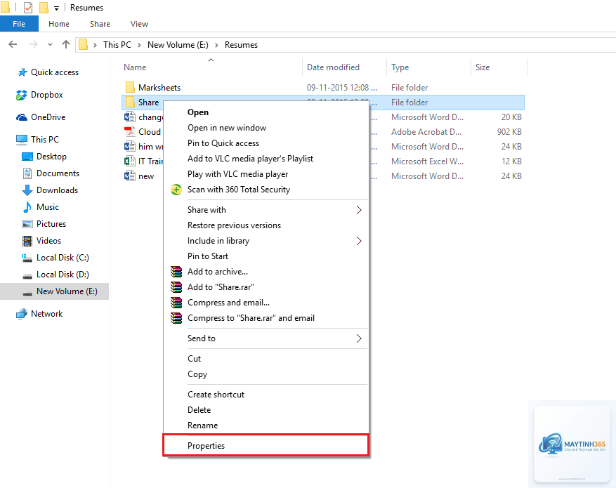Click the Dropbox icon in sidebar
The image size is (616, 488).
pyautogui.click(x=21, y=95)
